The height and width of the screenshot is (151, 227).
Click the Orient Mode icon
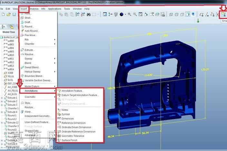[x=116, y=14]
